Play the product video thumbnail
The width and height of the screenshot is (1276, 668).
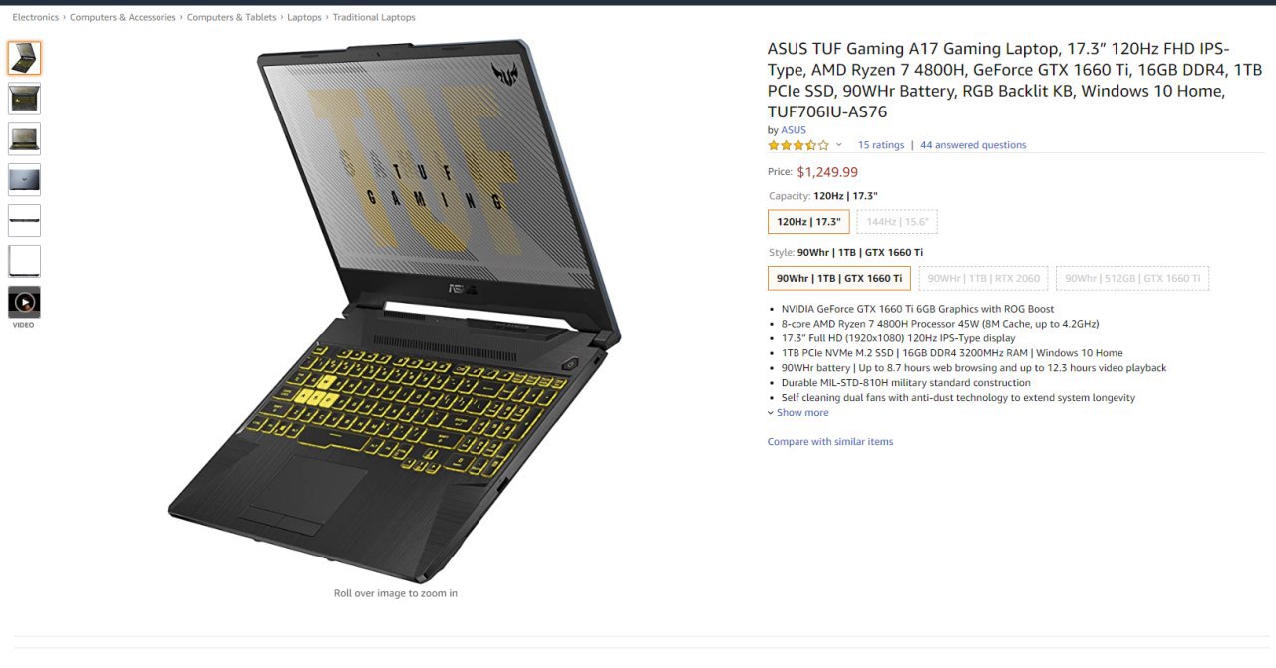coord(24,302)
